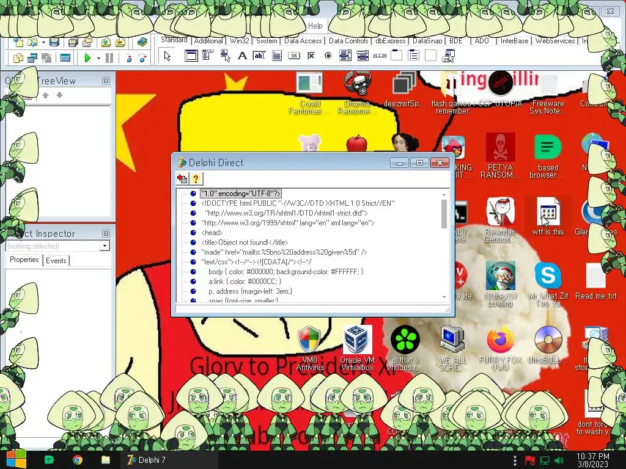Select the RadioButton component icon

(x=328, y=56)
